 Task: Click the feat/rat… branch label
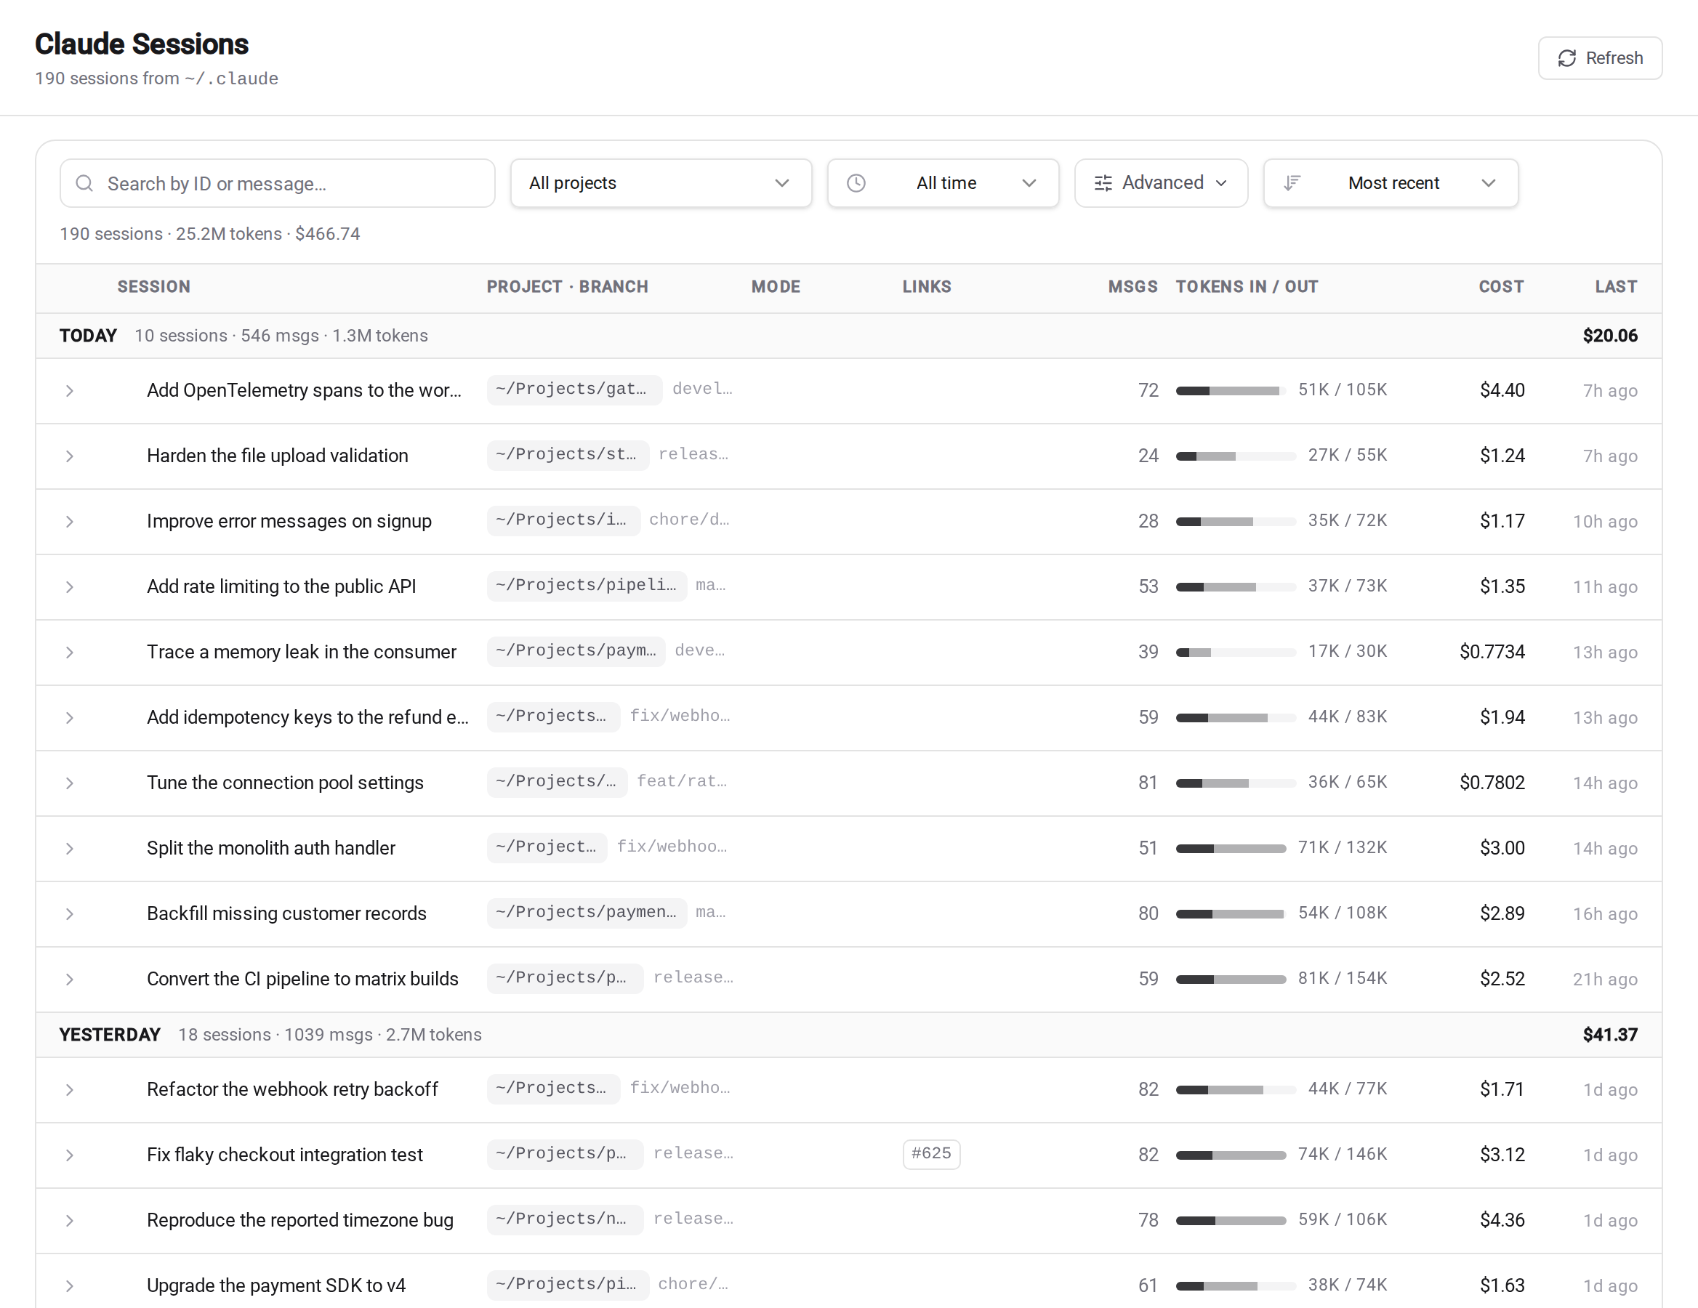click(x=682, y=781)
